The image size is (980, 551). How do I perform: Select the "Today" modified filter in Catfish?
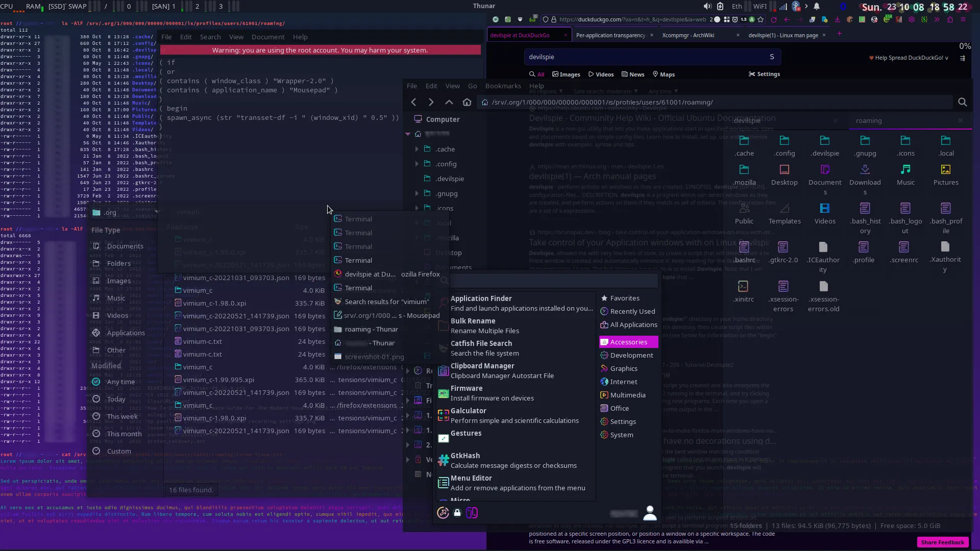tap(116, 399)
